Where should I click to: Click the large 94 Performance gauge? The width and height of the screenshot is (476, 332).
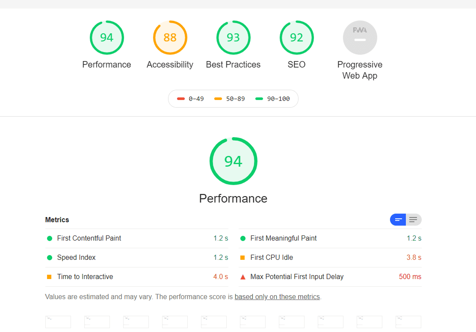233,161
